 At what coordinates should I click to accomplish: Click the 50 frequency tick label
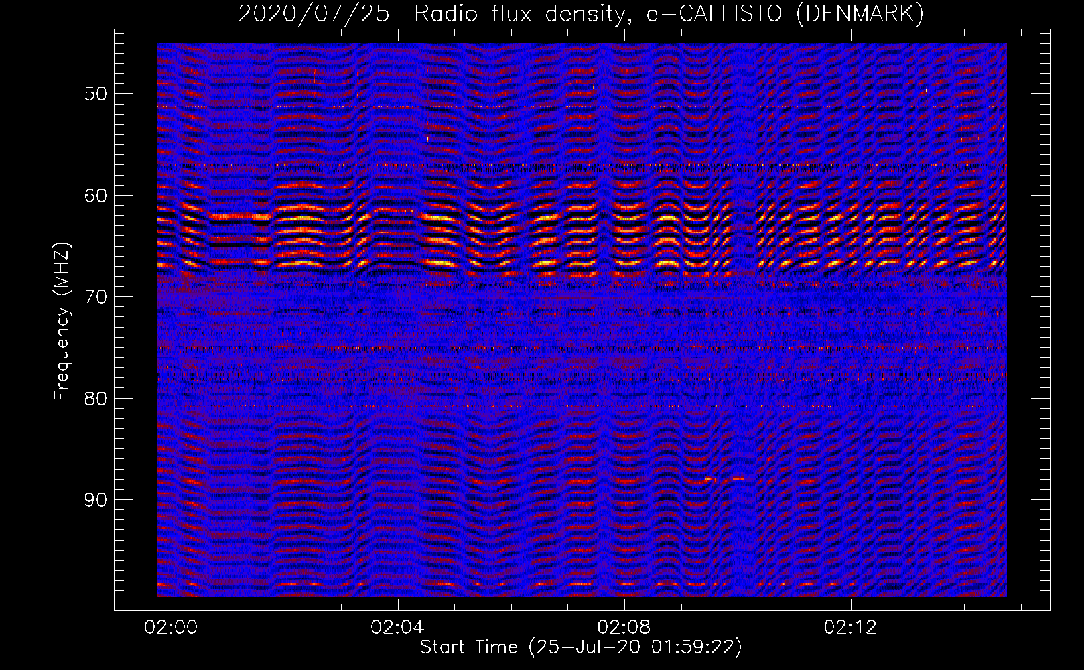pos(96,94)
